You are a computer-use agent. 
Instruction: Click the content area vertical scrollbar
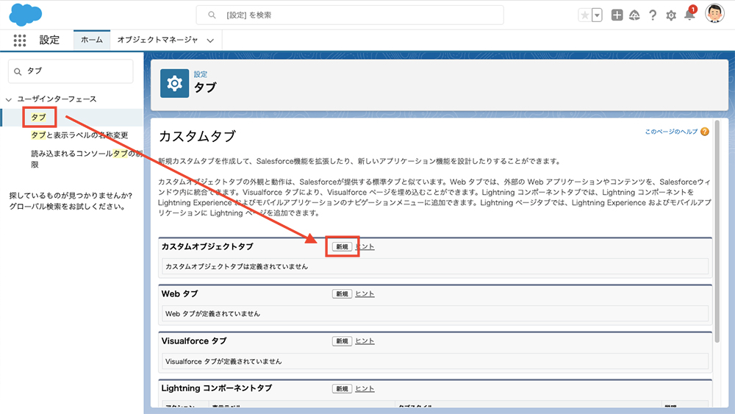(717, 232)
